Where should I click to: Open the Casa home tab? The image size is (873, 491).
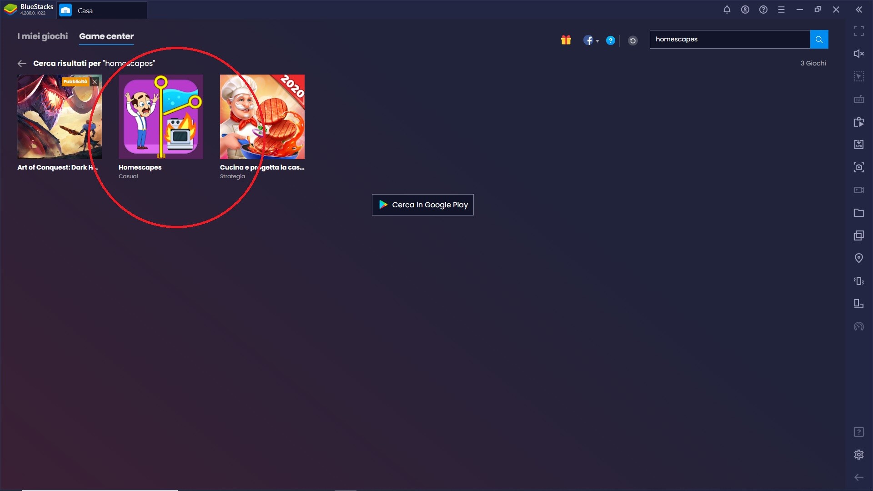(x=102, y=10)
